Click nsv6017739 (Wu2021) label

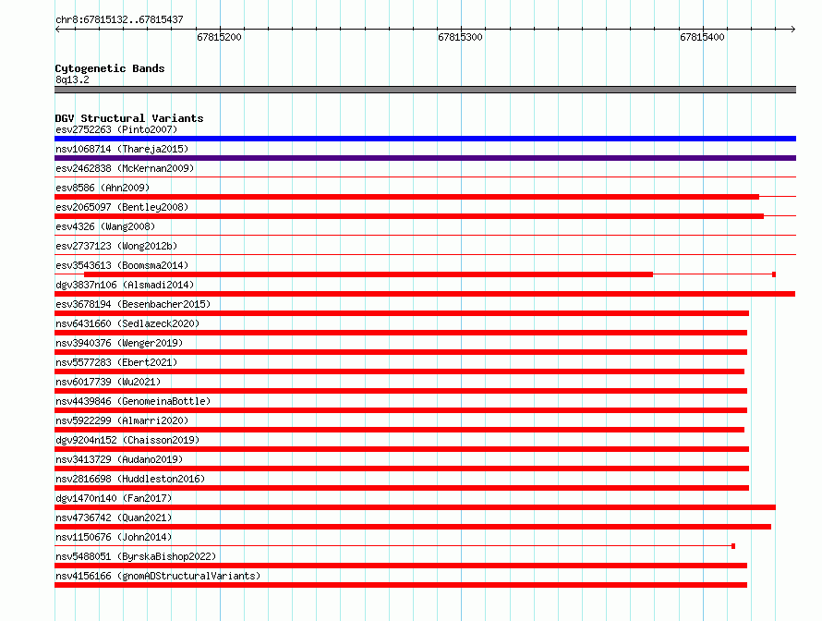[x=108, y=382]
